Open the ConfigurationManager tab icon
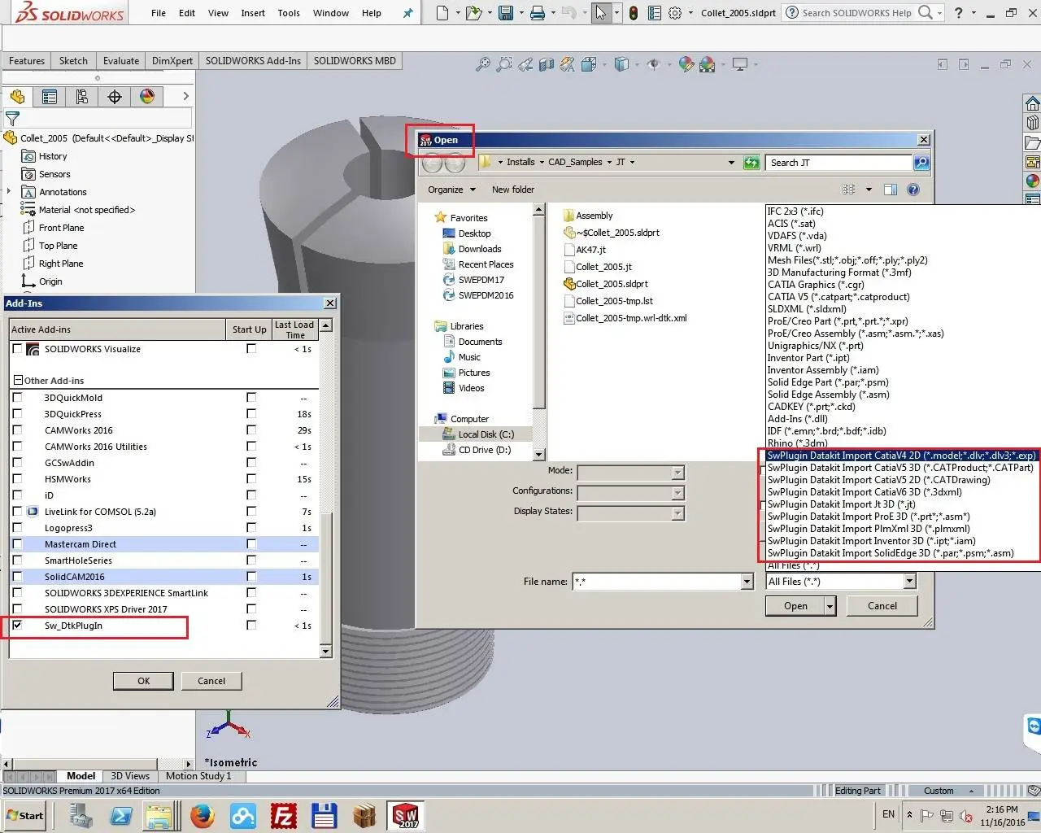Image resolution: width=1041 pixels, height=833 pixels. [x=82, y=97]
